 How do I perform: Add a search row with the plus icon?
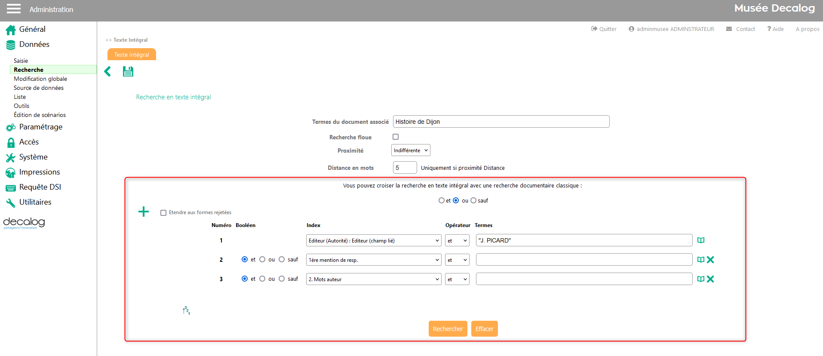coord(143,212)
